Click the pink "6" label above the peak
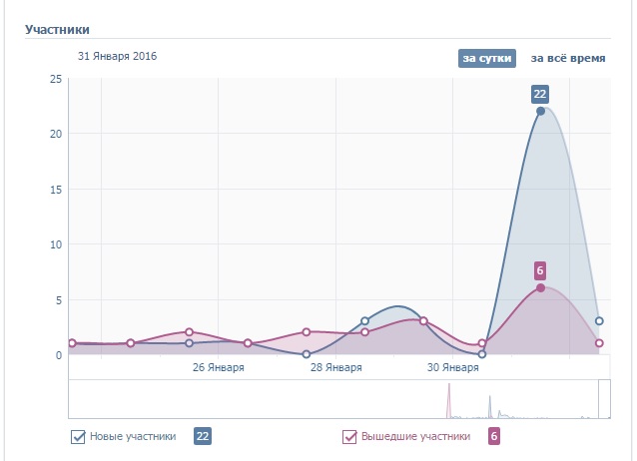Screen dimensions: 637x461 coord(540,270)
